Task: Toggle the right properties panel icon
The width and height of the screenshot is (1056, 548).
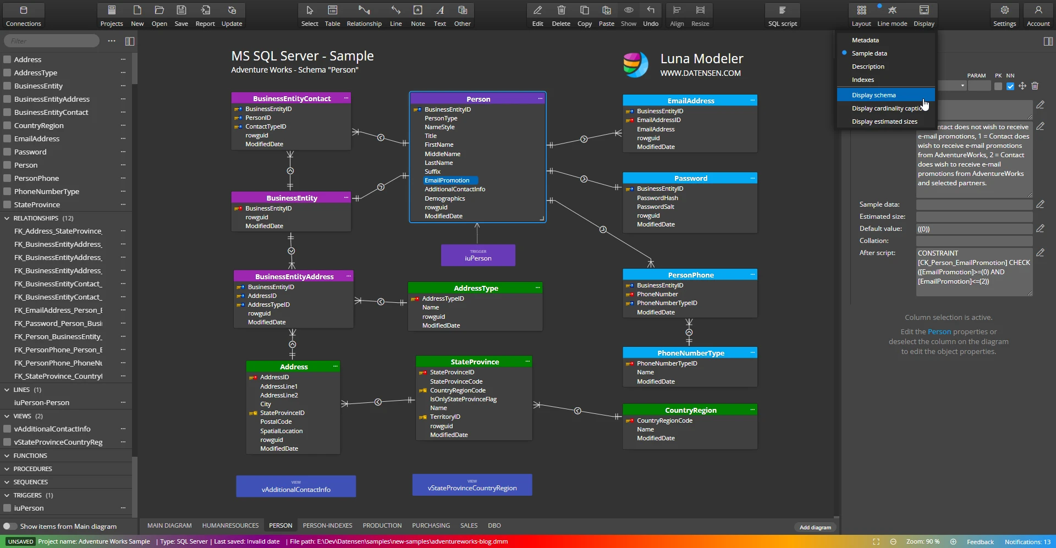Action: [1048, 41]
